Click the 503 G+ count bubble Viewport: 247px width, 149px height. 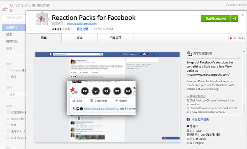click(240, 38)
